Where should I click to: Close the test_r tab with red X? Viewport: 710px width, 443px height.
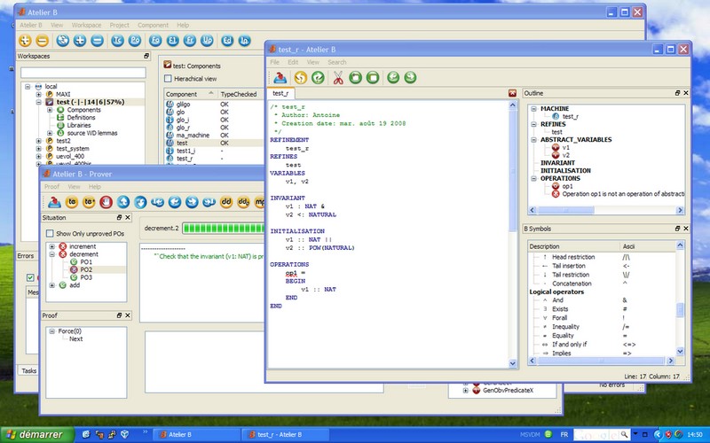pos(512,93)
